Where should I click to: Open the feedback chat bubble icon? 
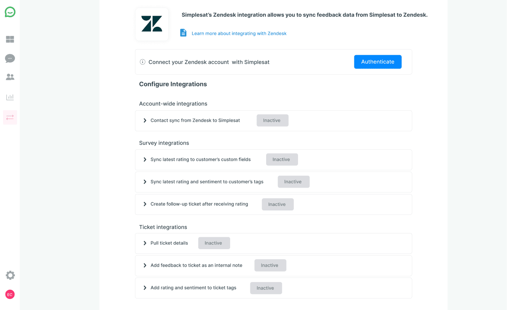pyautogui.click(x=10, y=58)
